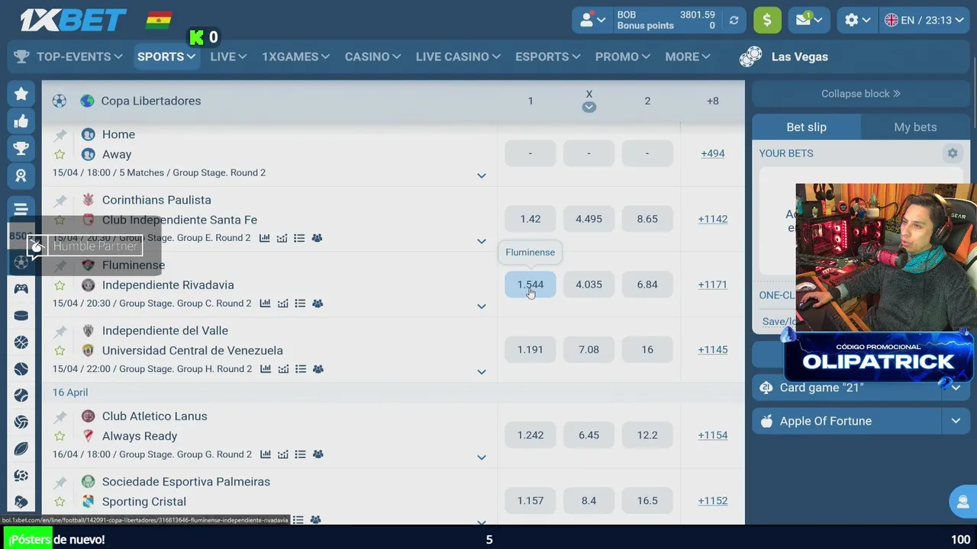Open the Favorites star in left sidebar
Image resolution: width=977 pixels, height=549 pixels.
click(x=21, y=94)
